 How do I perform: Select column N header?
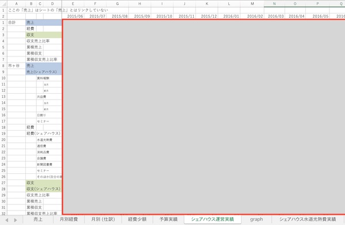click(x=274, y=4)
